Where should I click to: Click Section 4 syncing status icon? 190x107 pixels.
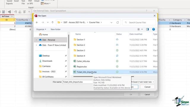tap(117, 56)
